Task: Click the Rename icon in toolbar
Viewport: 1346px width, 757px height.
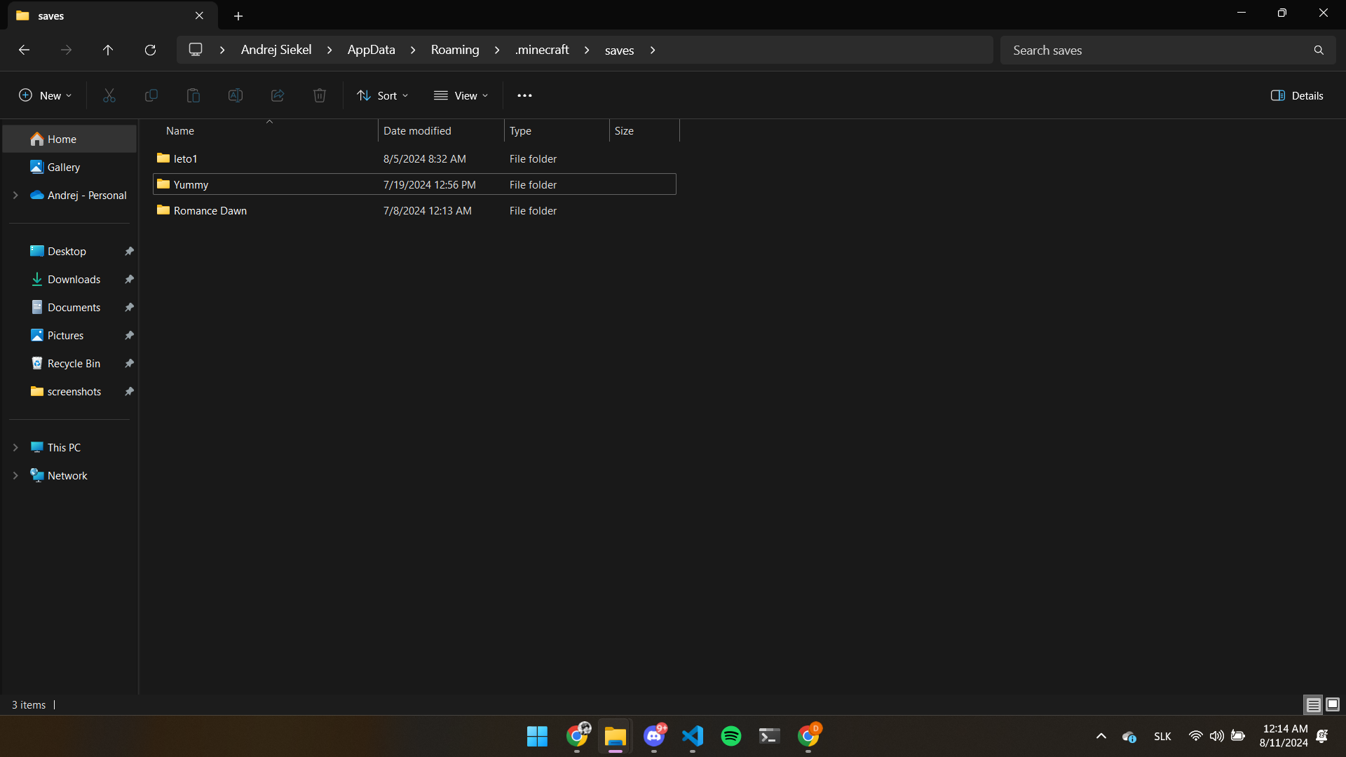Action: coord(236,95)
